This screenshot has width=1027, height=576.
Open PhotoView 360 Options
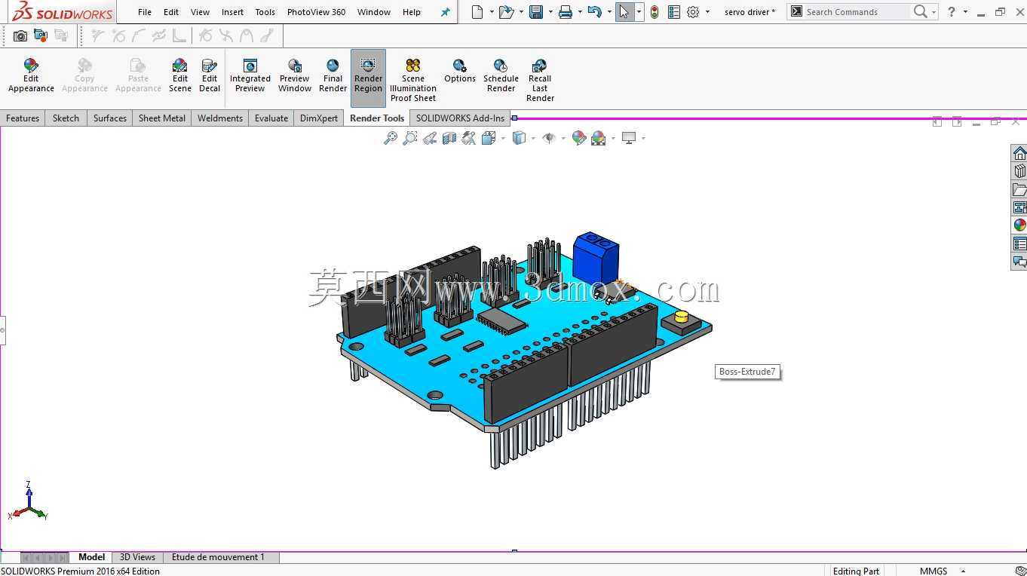[x=459, y=72]
